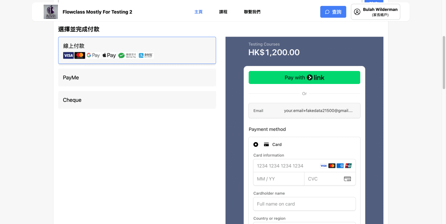Open the 課程 navigation item
This screenshot has width=446, height=224.
(223, 12)
